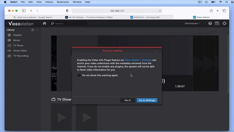This screenshot has height=132, width=234.
Task: Click the Movie library icon
Action: click(x=9, y=40)
